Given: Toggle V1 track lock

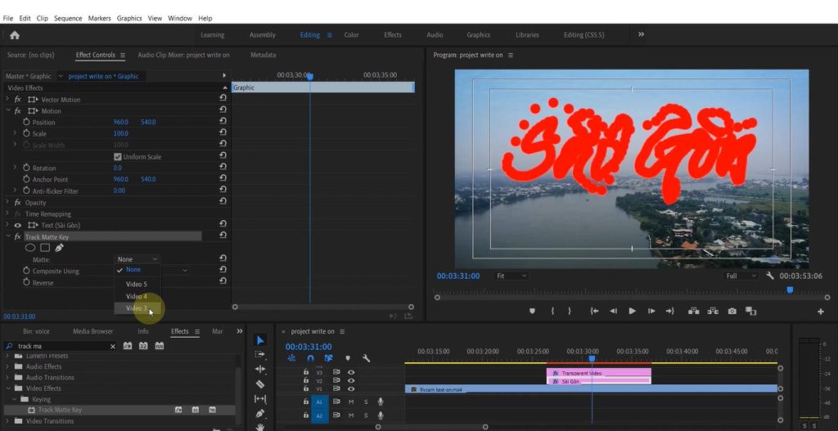Looking at the screenshot, I should tap(306, 388).
